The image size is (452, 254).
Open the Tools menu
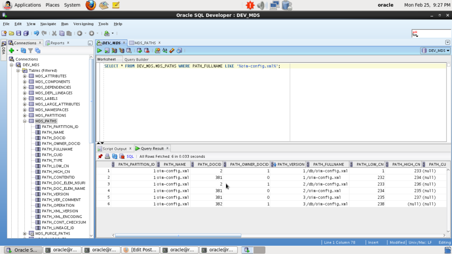click(x=103, y=24)
